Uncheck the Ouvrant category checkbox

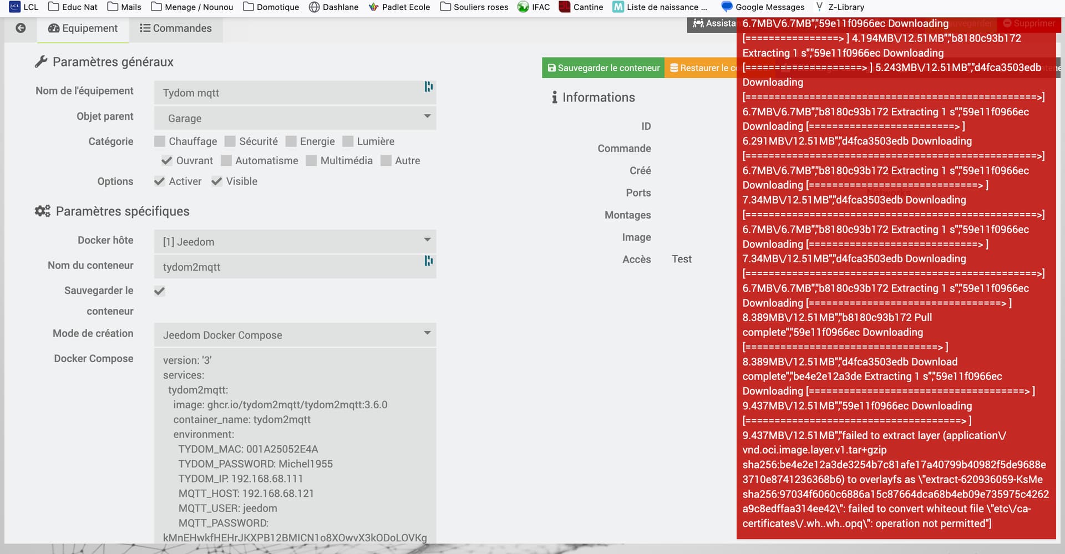point(167,161)
